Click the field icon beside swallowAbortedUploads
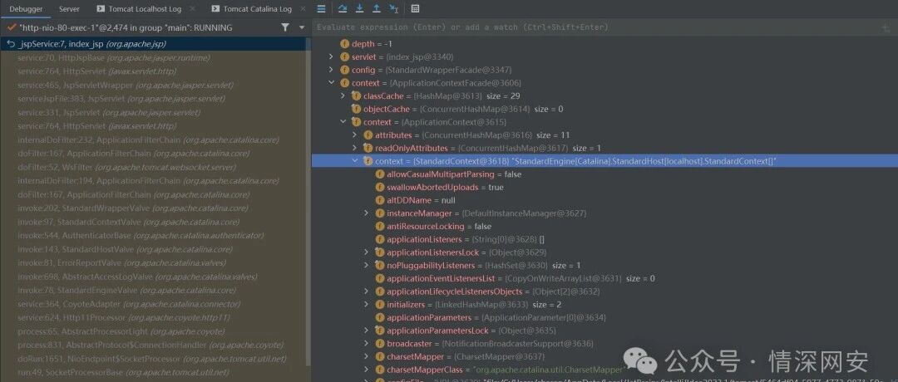Screen dimensions: 898x382 point(380,188)
